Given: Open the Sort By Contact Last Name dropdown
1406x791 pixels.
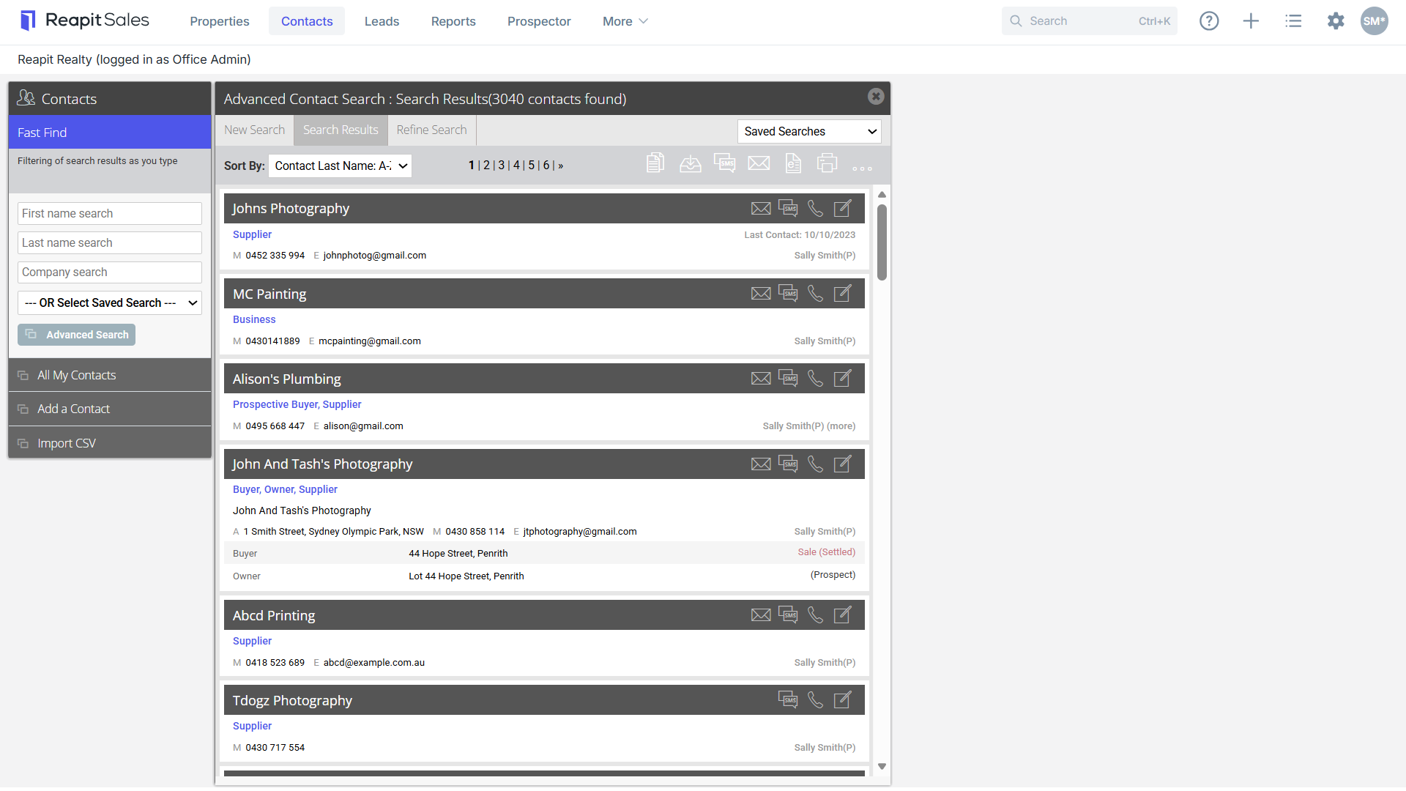Looking at the screenshot, I should [340, 166].
